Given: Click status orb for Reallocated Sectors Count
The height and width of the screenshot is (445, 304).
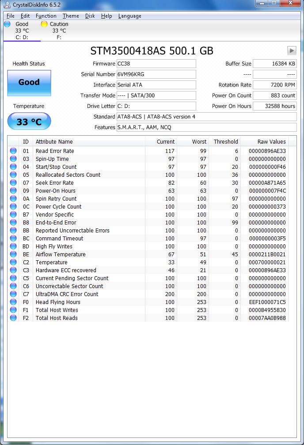Looking at the screenshot, I should [13, 175].
